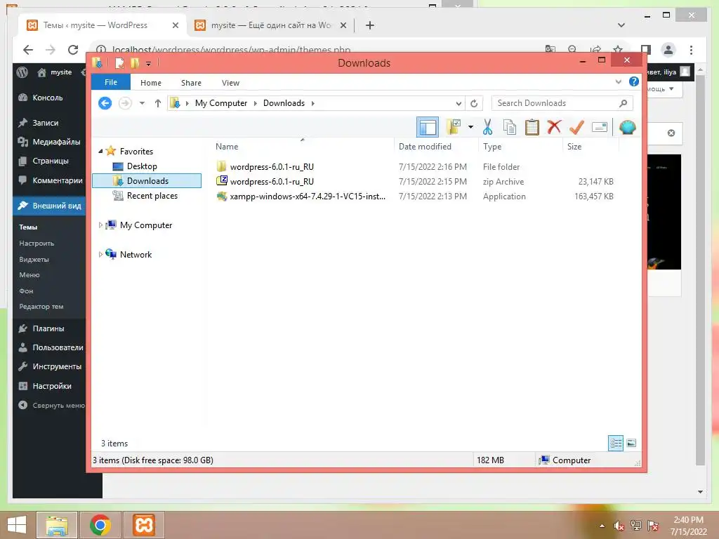This screenshot has width=719, height=539.
Task: Click the forward navigation arrow in Explorer
Action: coord(125,103)
